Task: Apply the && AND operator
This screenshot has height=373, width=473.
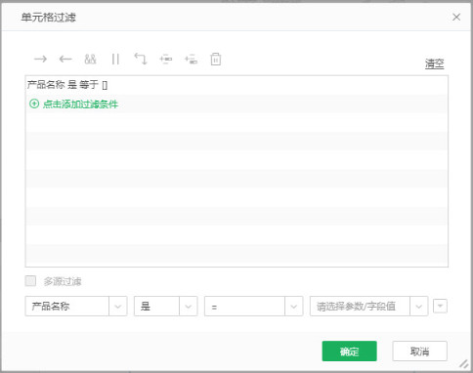Action: tap(90, 60)
